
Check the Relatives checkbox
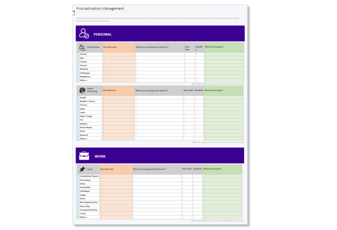(78, 69)
